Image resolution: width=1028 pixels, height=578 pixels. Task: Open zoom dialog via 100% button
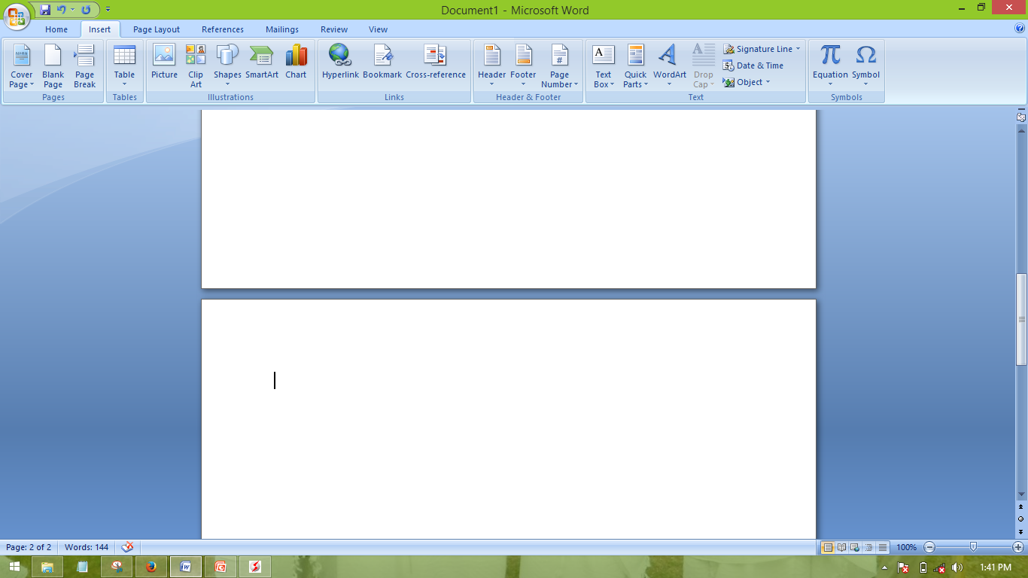(907, 547)
